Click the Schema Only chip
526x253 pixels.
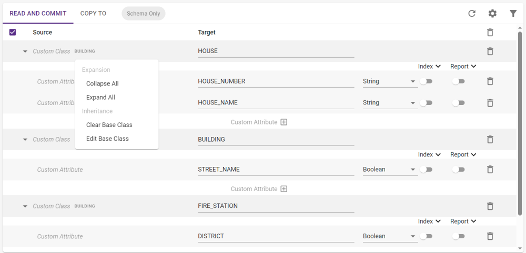(143, 14)
